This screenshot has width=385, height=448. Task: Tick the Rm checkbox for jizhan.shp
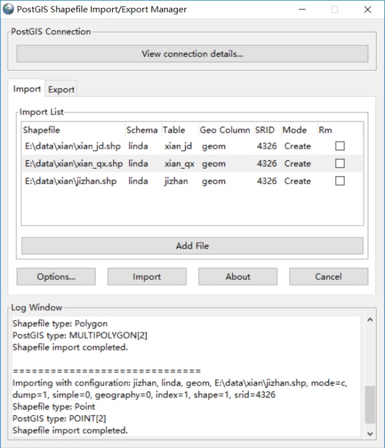(340, 181)
